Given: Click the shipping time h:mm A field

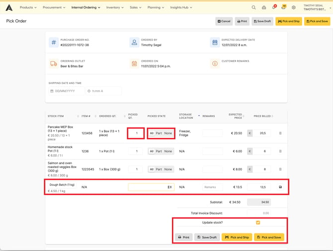Looking at the screenshot, I should click(x=104, y=91).
